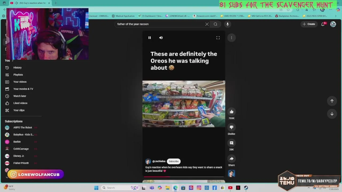Screen dimensions: 342x192
Task: Pause the playing Short
Action: pyautogui.click(x=150, y=38)
